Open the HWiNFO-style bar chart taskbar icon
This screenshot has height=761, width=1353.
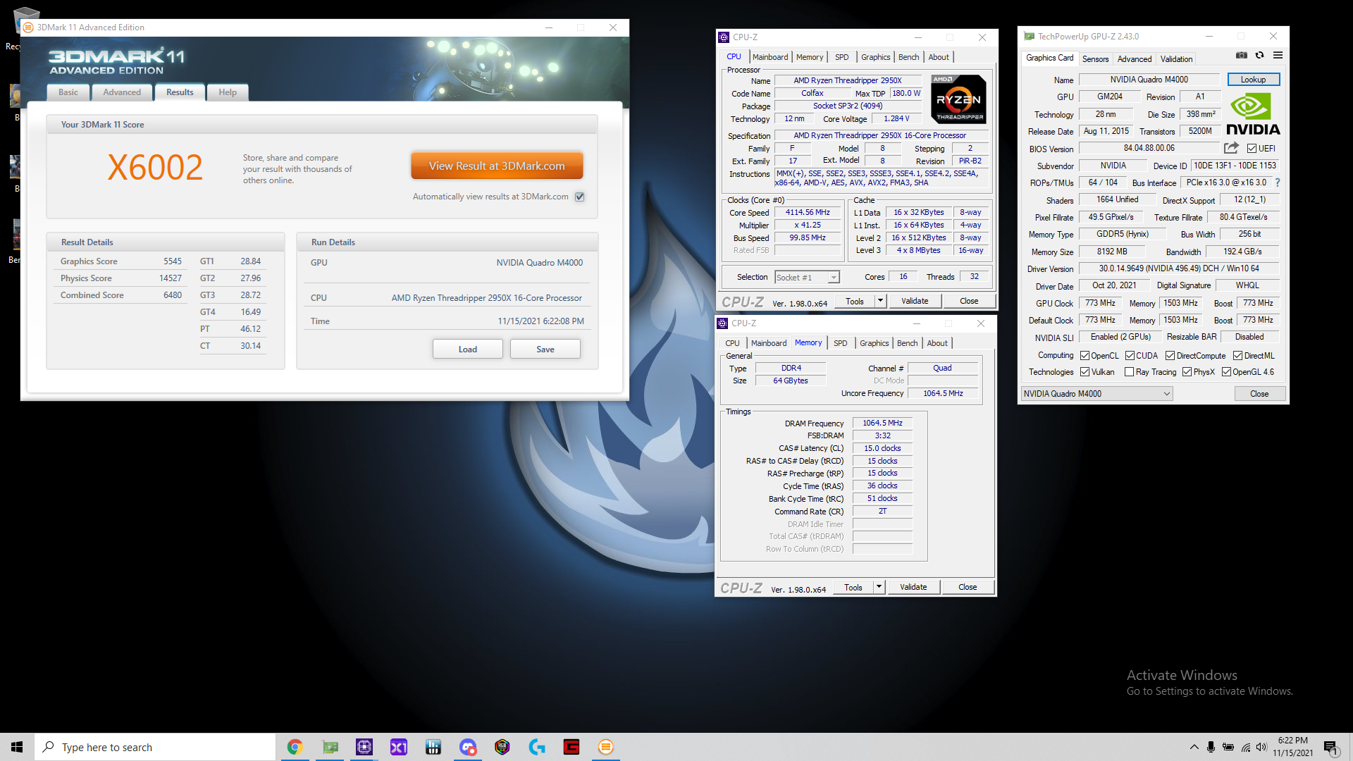pyautogui.click(x=433, y=747)
